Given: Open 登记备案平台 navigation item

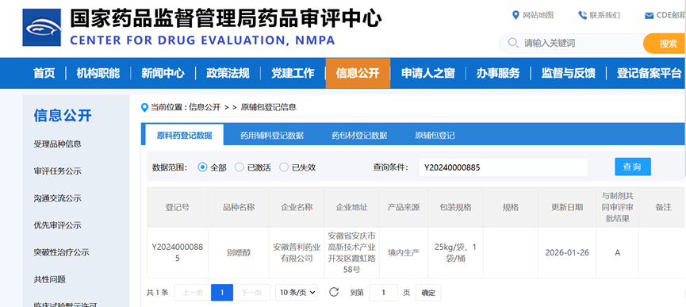Looking at the screenshot, I should pyautogui.click(x=650, y=73).
